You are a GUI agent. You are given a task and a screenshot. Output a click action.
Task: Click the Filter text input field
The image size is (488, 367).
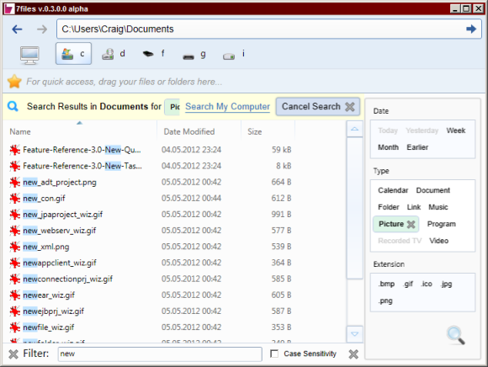(160, 354)
